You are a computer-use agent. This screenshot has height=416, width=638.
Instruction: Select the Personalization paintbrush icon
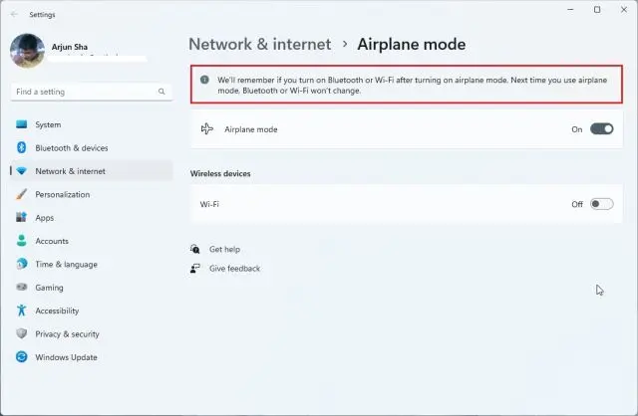21,195
